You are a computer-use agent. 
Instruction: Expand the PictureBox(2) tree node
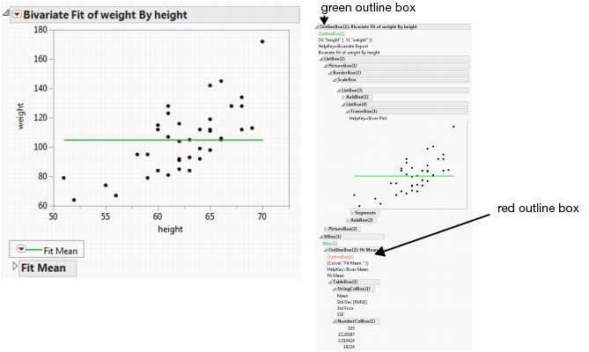click(323, 229)
